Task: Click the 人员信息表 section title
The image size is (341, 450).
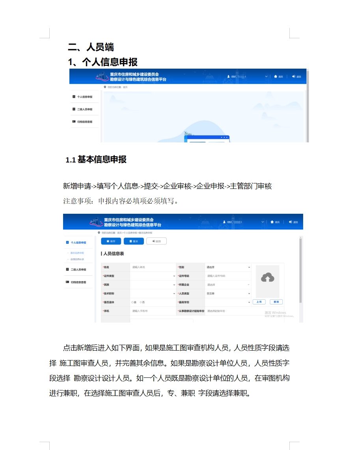Action: click(x=113, y=254)
